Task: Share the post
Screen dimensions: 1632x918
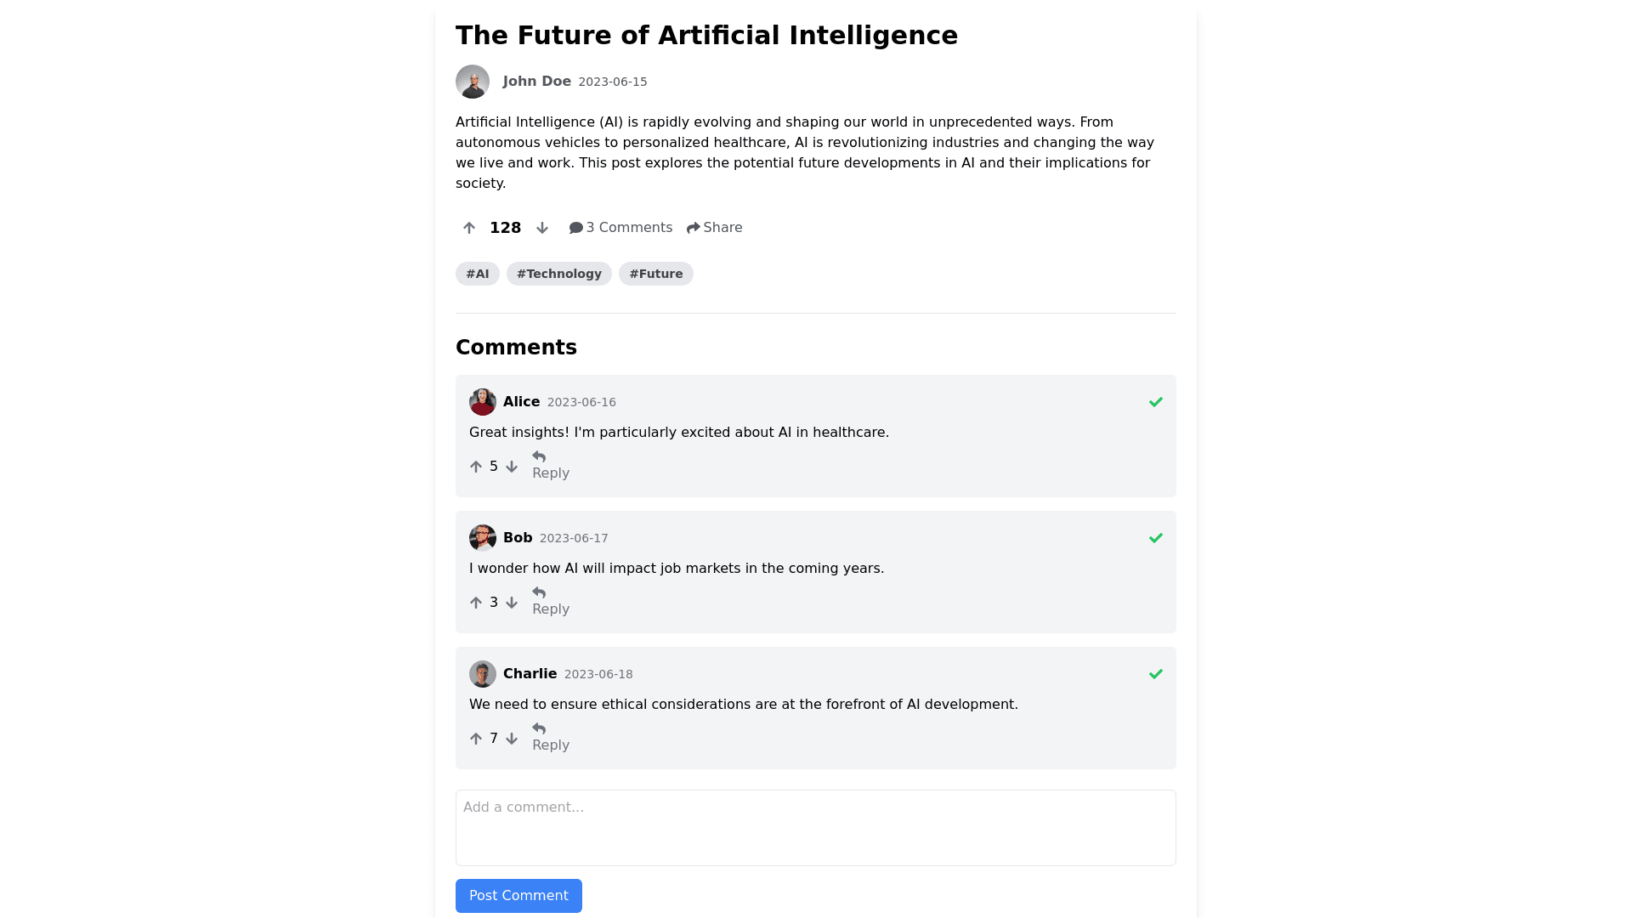Action: tap(715, 228)
